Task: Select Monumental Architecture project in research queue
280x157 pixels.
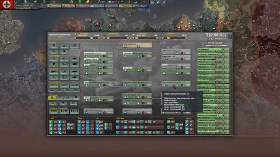Action: click(213, 86)
